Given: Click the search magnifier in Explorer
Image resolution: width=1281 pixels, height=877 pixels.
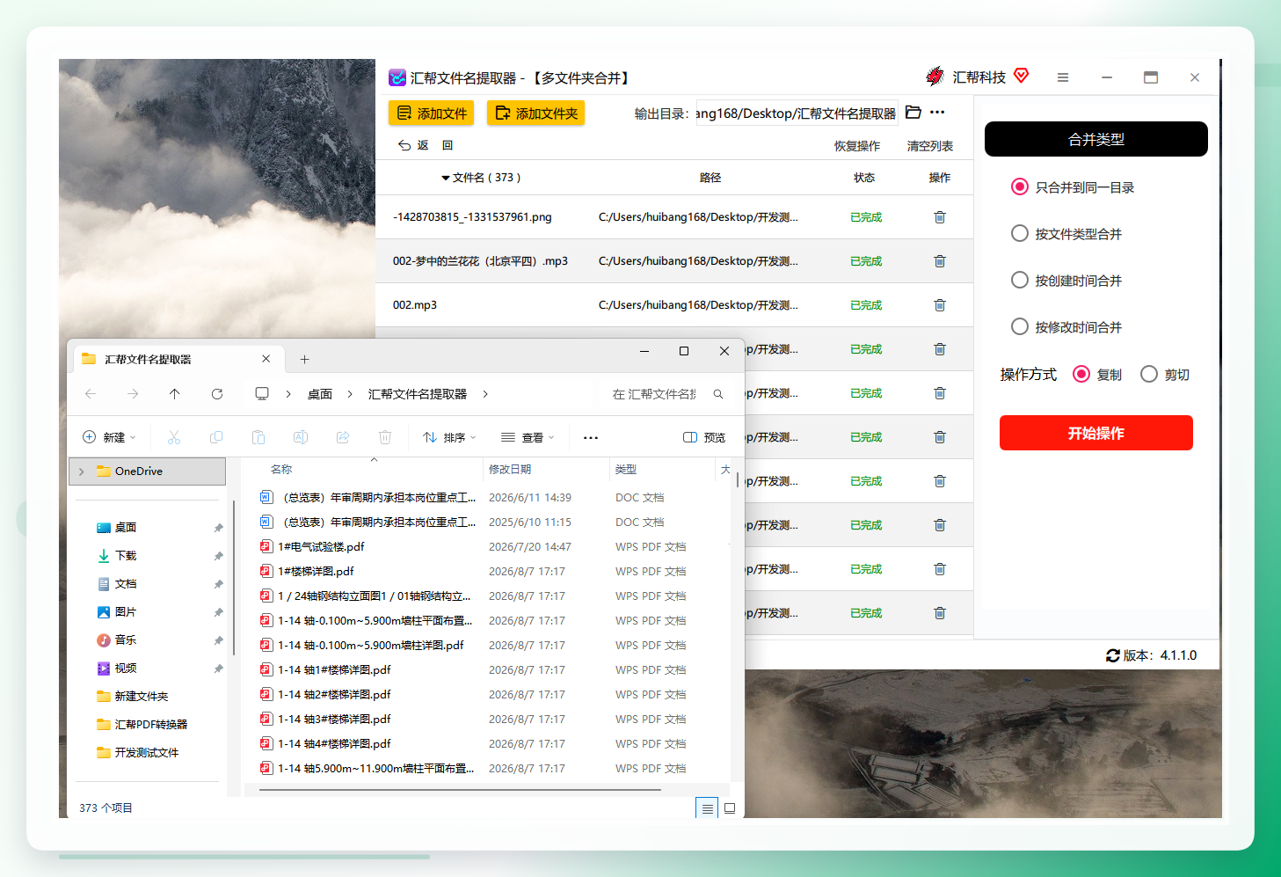Looking at the screenshot, I should (x=718, y=394).
